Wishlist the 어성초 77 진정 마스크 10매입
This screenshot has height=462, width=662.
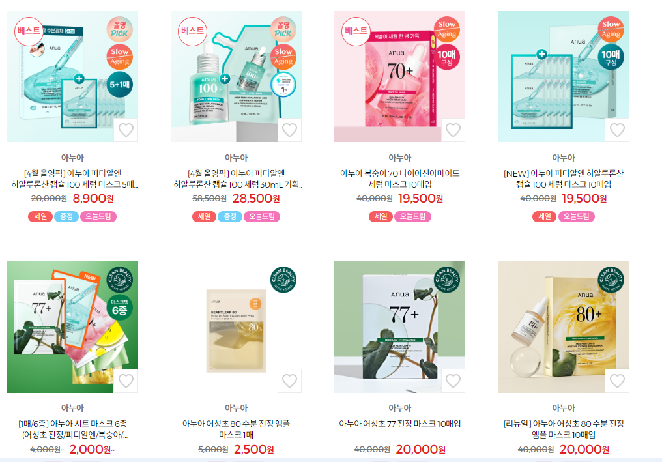tap(453, 381)
